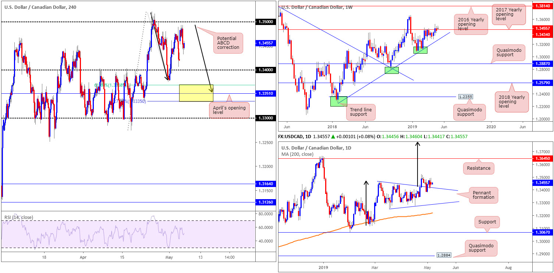Click the 2020 label on weekly time axis
This screenshot has height=273, width=554.
point(491,126)
